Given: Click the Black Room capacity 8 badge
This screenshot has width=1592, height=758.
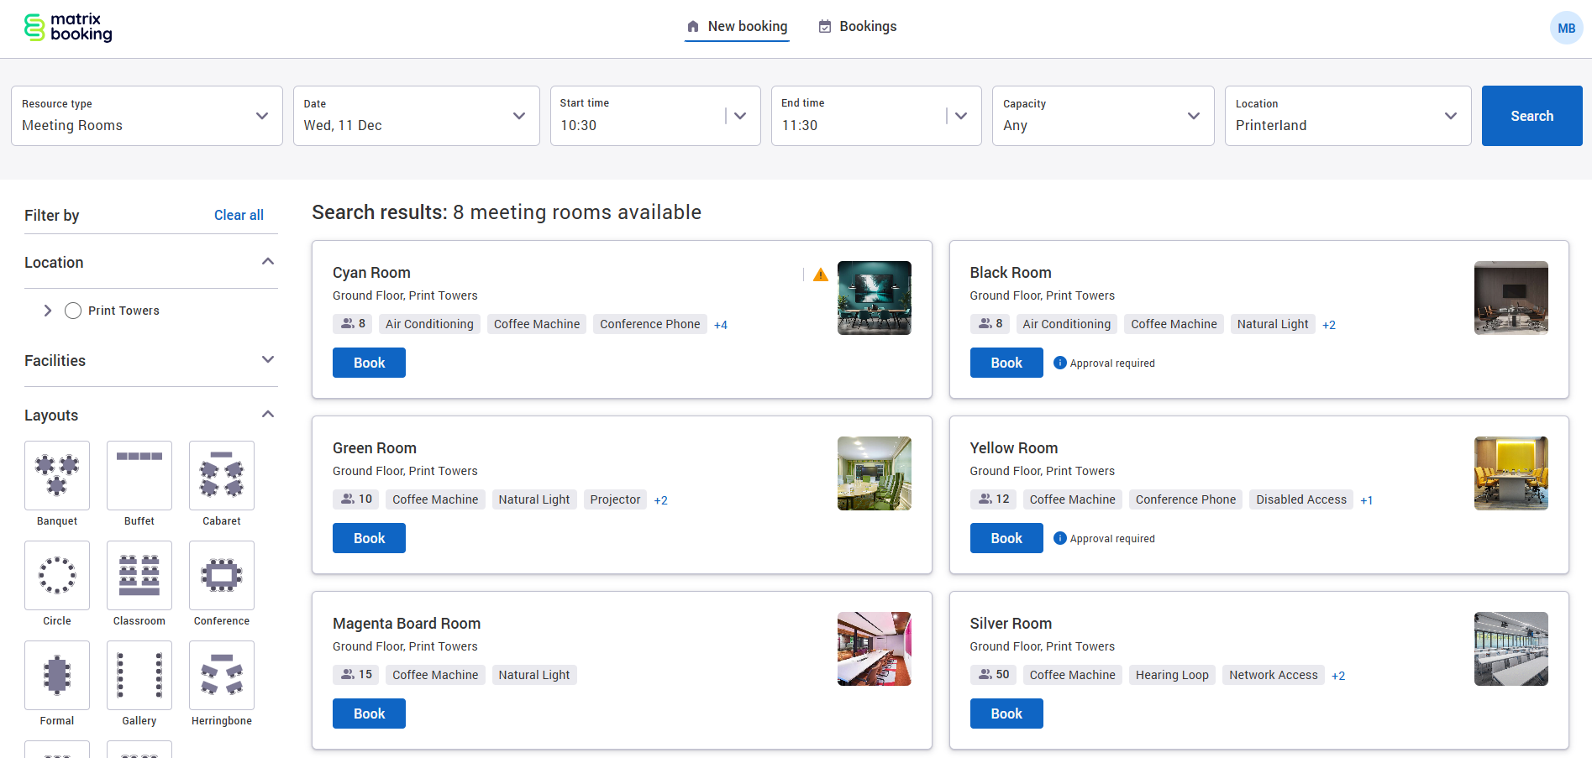Looking at the screenshot, I should click(990, 324).
